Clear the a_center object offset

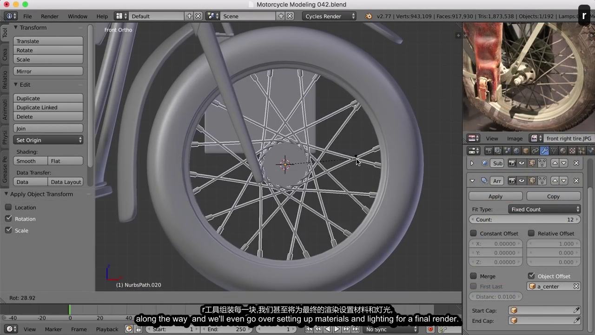pyautogui.click(x=576, y=286)
